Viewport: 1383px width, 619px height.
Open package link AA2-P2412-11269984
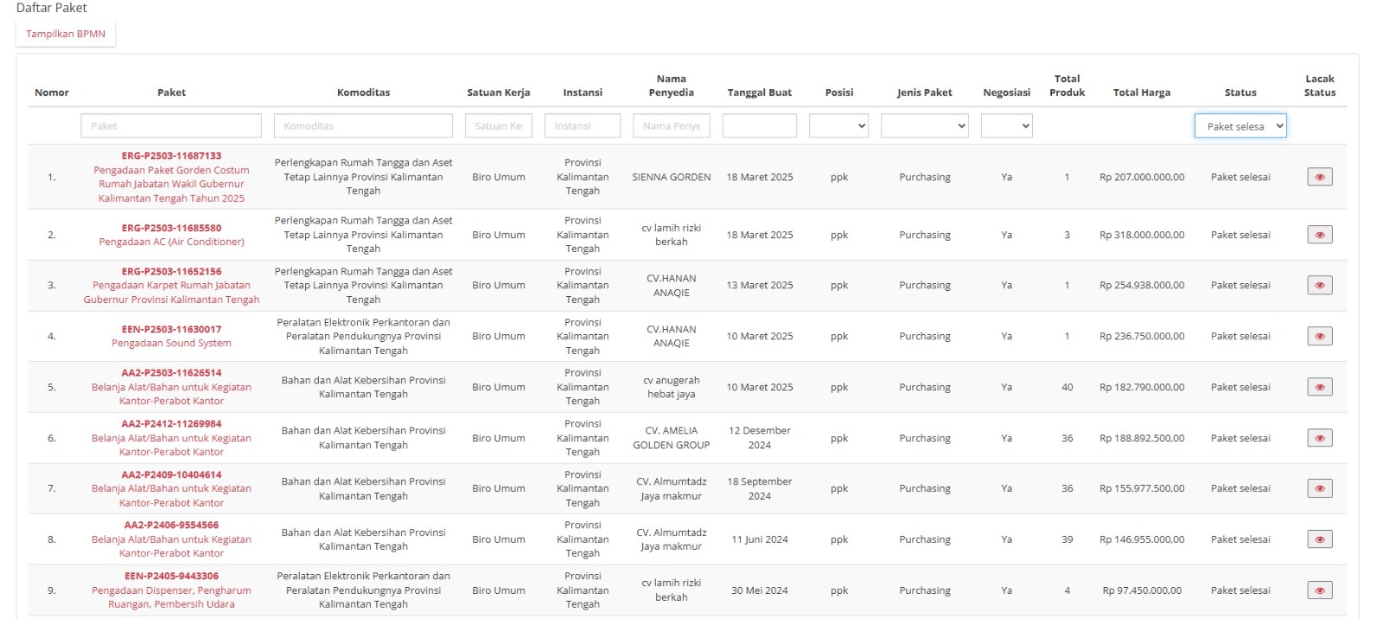(171, 424)
